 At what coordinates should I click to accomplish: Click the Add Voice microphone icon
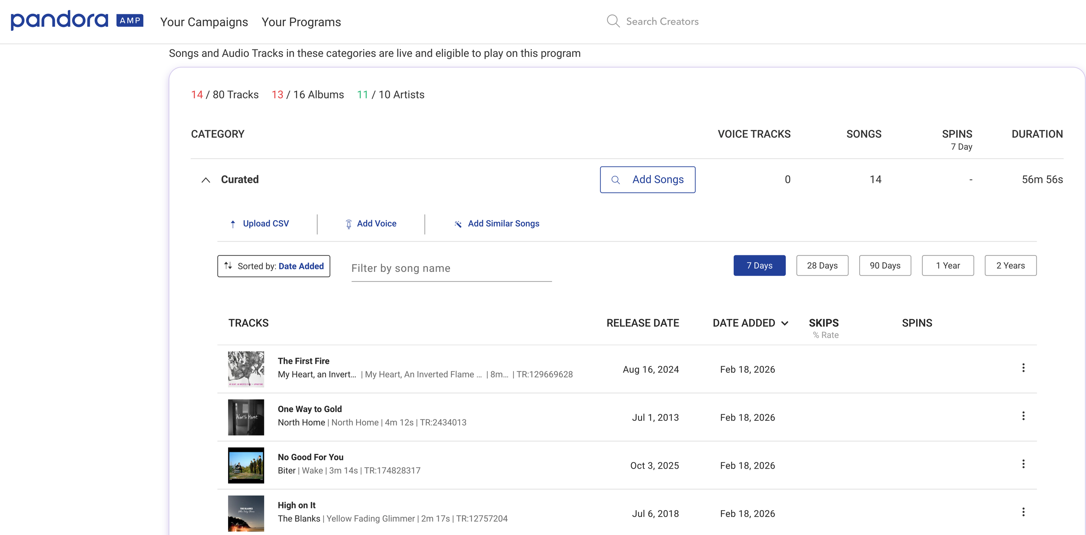(x=348, y=224)
